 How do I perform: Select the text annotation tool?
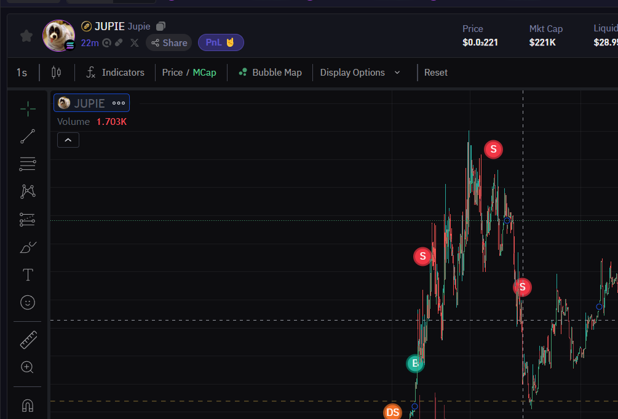click(28, 274)
